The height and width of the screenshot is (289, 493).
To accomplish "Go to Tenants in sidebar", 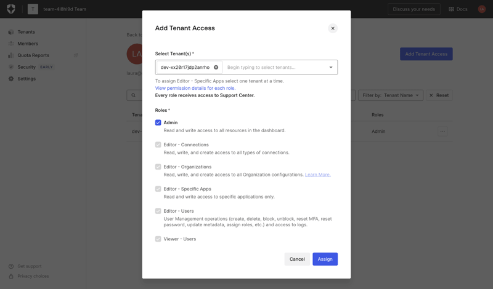I will (26, 32).
